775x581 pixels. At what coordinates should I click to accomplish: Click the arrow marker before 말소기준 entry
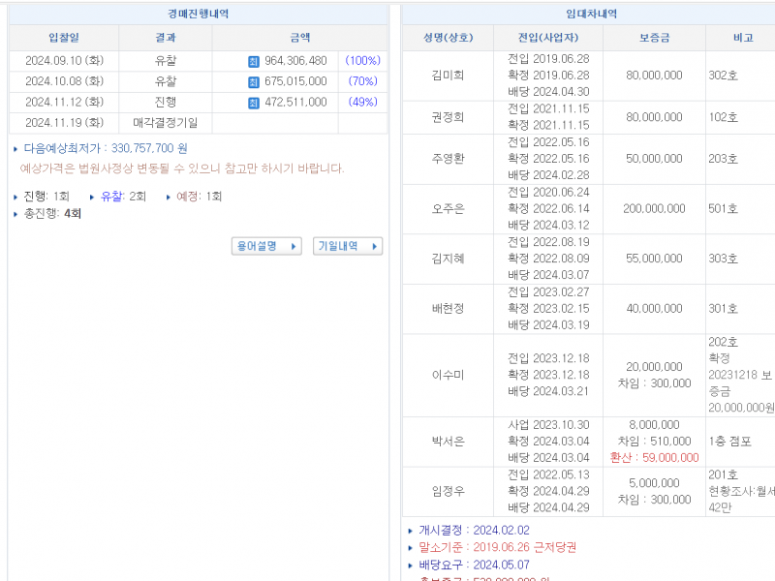(411, 546)
